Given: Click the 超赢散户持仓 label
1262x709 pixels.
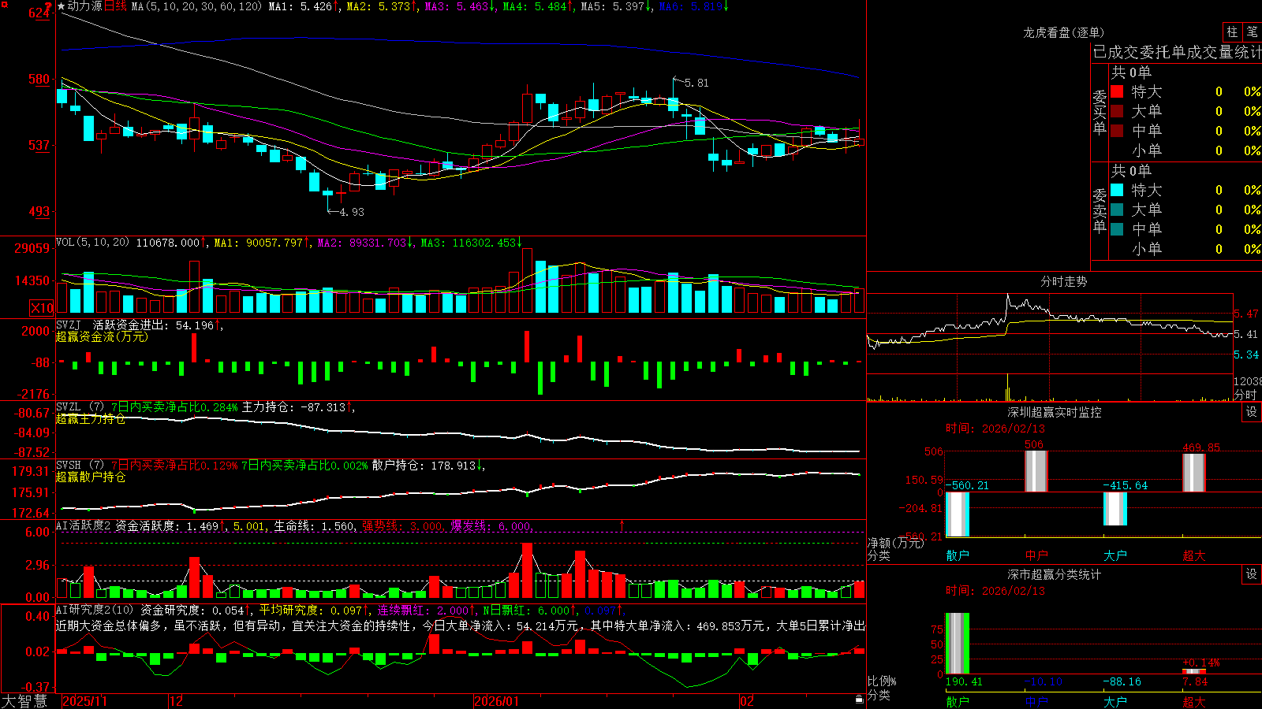Looking at the screenshot, I should click(91, 477).
